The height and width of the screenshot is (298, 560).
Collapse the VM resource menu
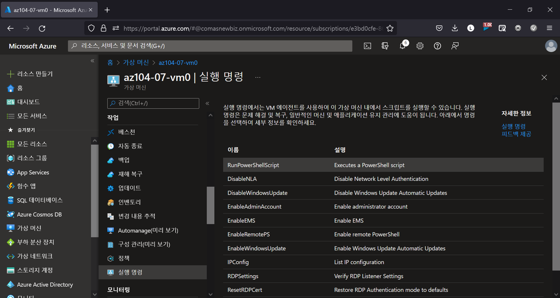[207, 103]
